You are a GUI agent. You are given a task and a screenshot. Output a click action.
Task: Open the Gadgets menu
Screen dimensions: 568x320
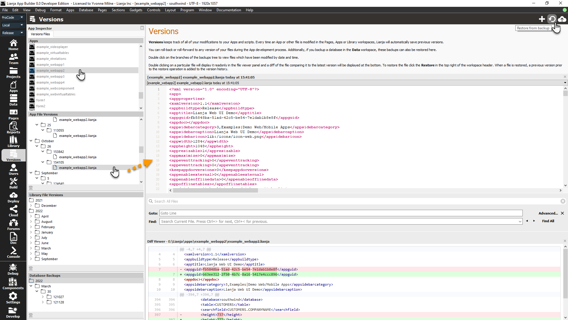click(136, 10)
